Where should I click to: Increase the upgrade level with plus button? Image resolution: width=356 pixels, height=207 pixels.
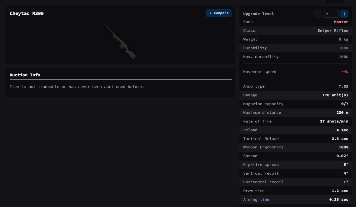(x=344, y=14)
